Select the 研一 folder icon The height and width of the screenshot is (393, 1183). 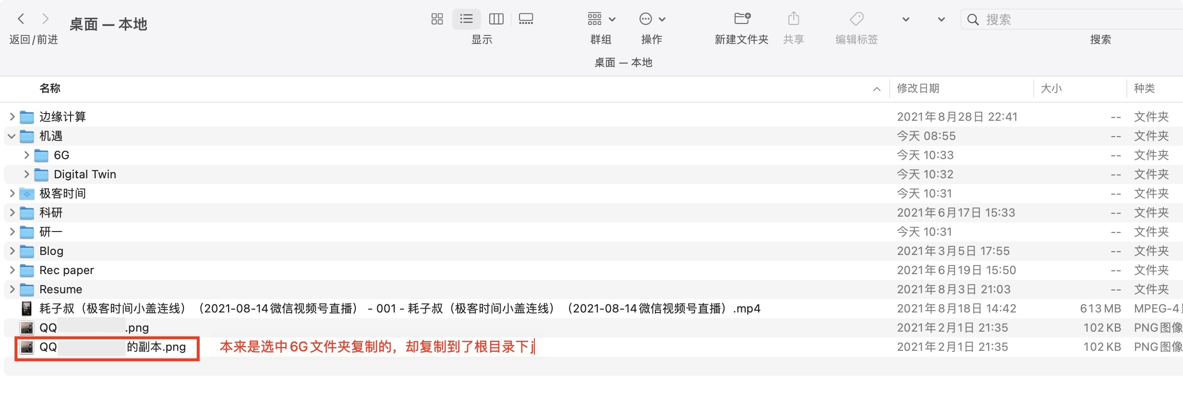(27, 232)
